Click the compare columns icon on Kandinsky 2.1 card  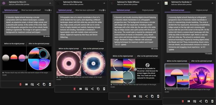pyautogui.click(x=189, y=101)
